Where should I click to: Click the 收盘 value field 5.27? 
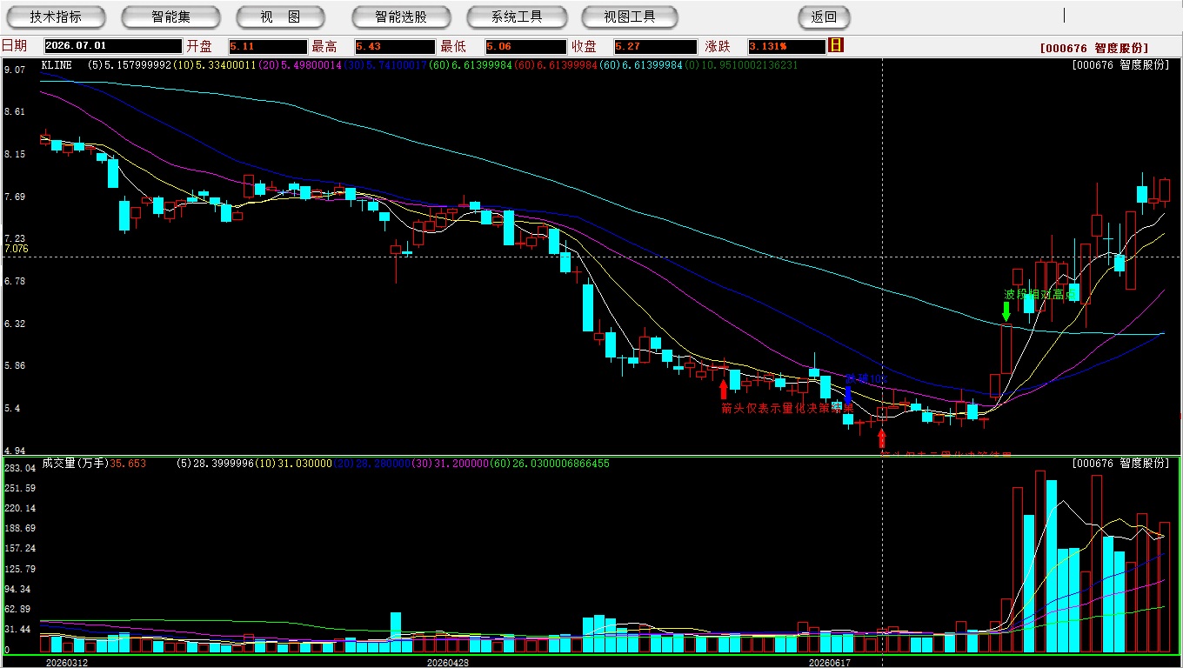click(655, 46)
